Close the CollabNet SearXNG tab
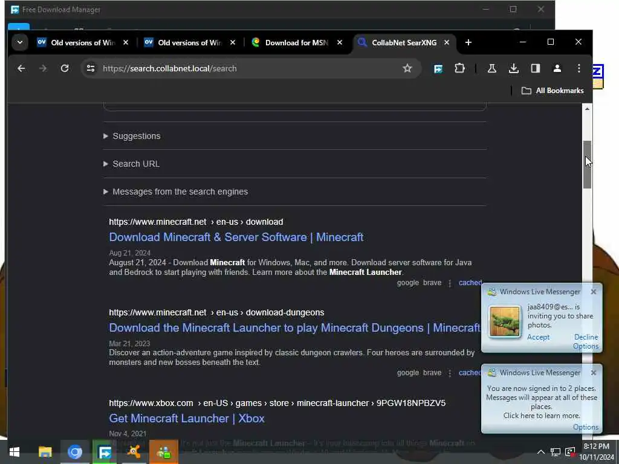This screenshot has height=464, width=619. tap(447, 42)
